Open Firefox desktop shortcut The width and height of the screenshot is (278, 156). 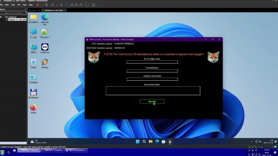click(x=33, y=109)
